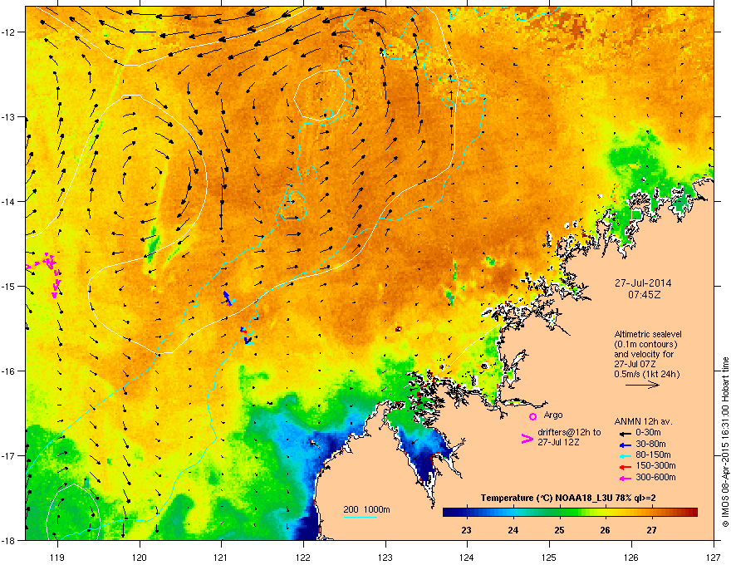The image size is (731, 565).
Task: Click the color bar tick label 23
Action: coord(466,530)
